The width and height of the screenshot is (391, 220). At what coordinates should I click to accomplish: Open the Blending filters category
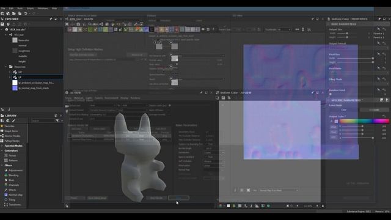(13, 175)
